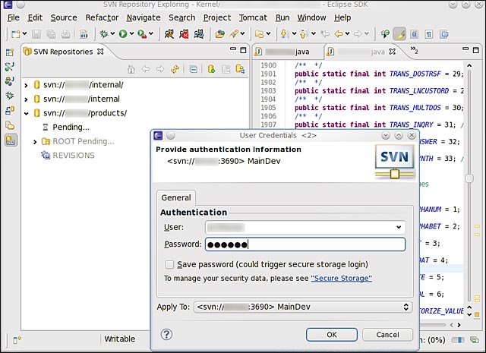Toggle Block Selection mode toolbar button
This screenshot has width=486, height=353.
coord(414,34)
